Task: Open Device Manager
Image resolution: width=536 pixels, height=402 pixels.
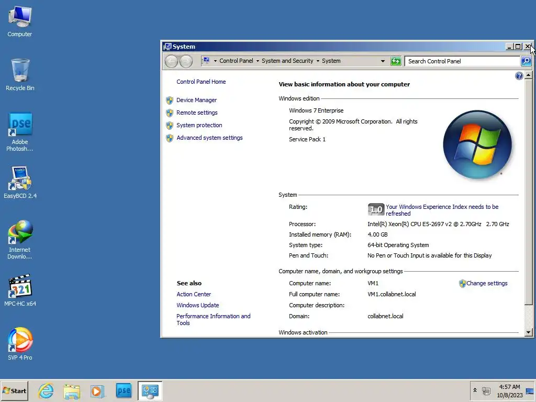Action: [197, 100]
